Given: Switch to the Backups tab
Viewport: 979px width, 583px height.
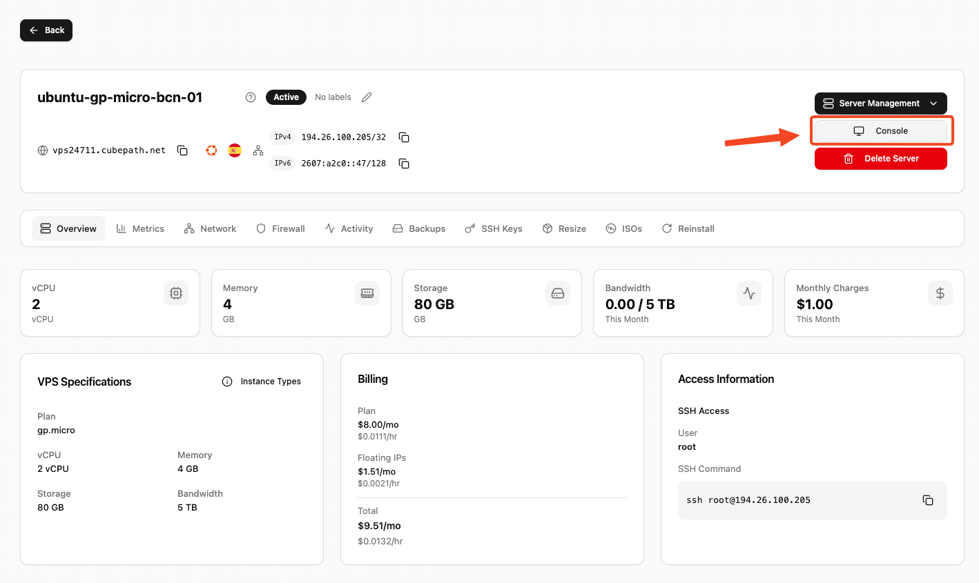Looking at the screenshot, I should click(419, 228).
